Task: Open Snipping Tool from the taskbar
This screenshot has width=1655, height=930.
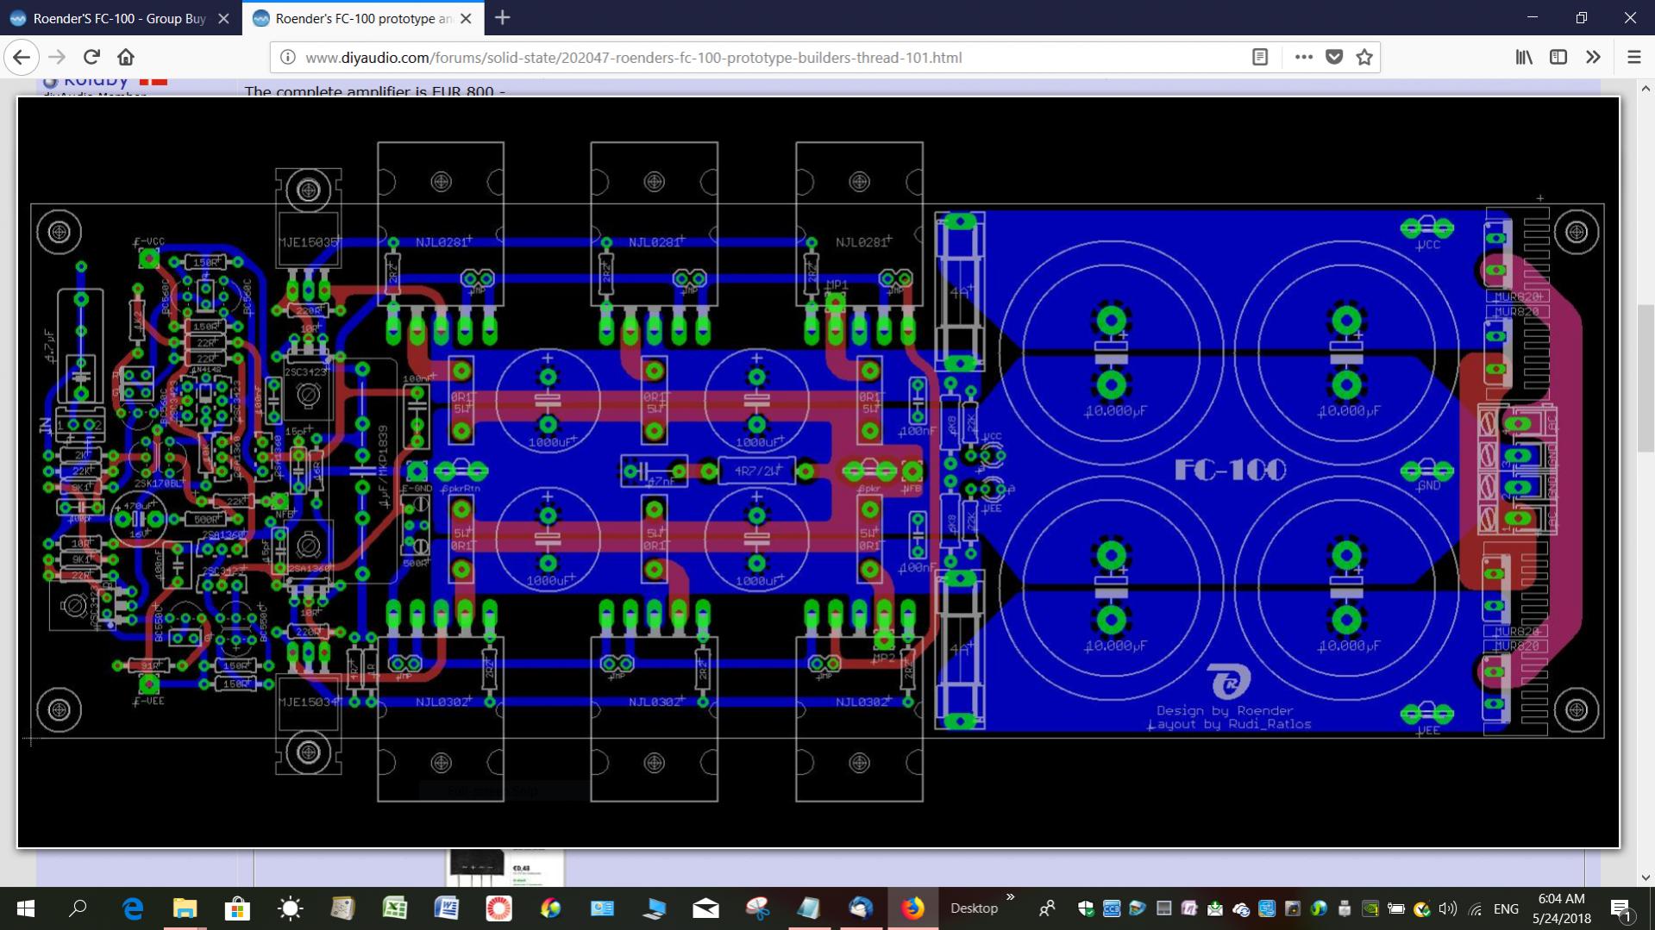Action: click(x=757, y=908)
